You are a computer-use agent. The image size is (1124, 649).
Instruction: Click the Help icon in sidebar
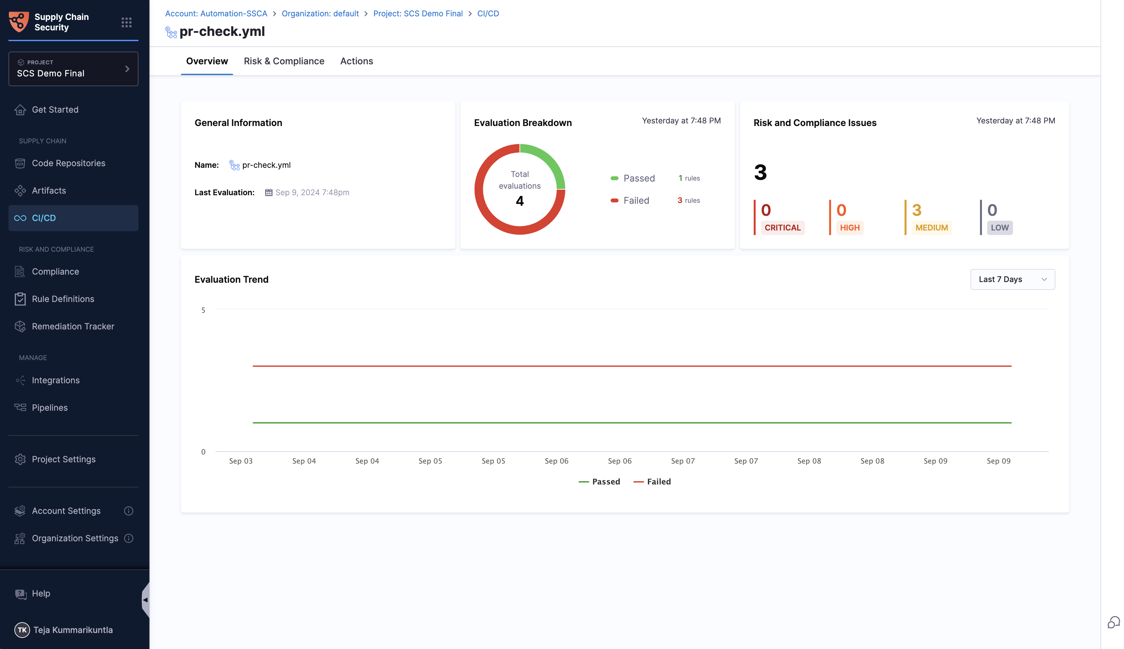[x=21, y=594]
